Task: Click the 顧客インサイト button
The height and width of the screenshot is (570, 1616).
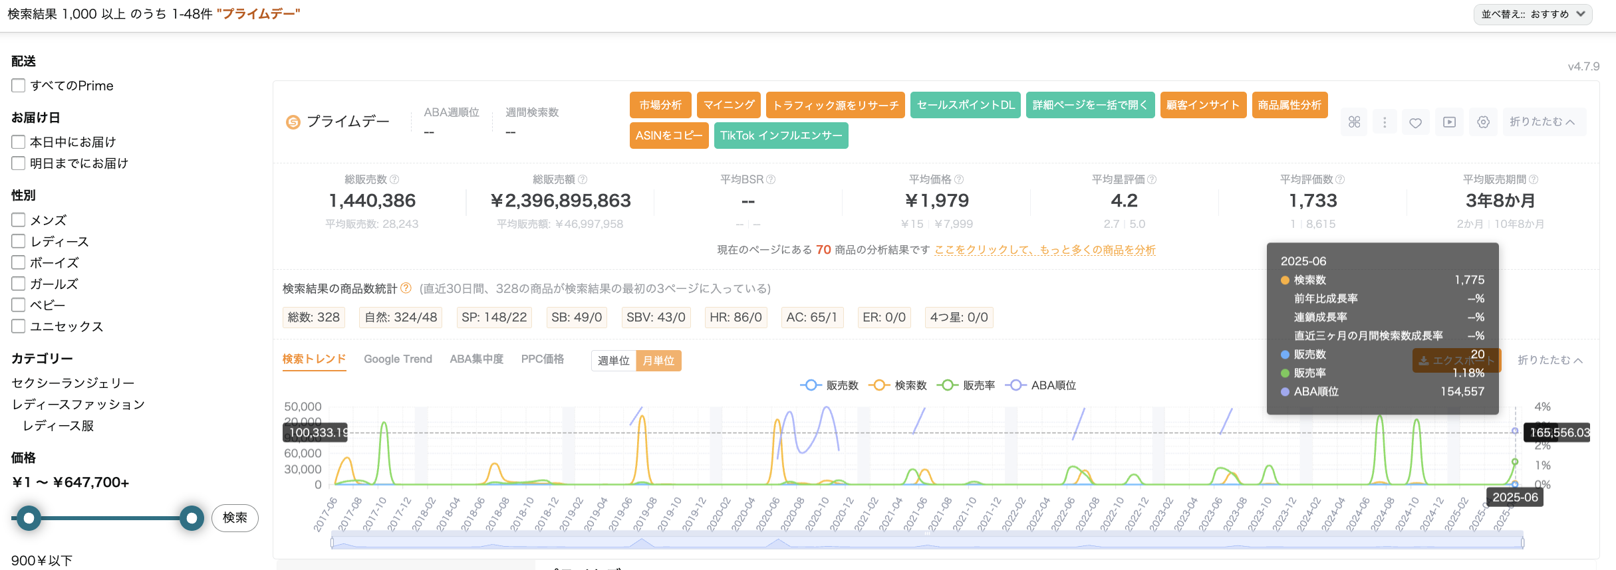Action: click(1204, 105)
